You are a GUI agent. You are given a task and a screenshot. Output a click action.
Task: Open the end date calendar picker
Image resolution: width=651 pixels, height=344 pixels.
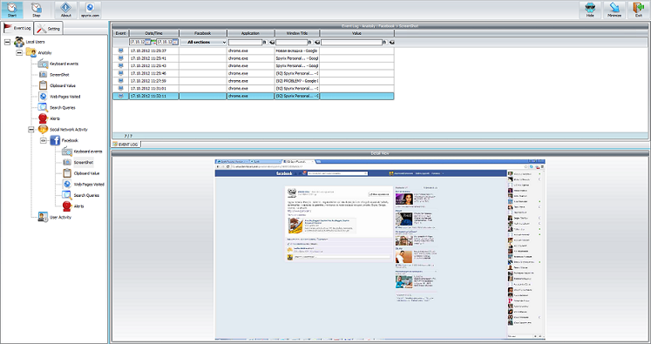click(x=175, y=42)
